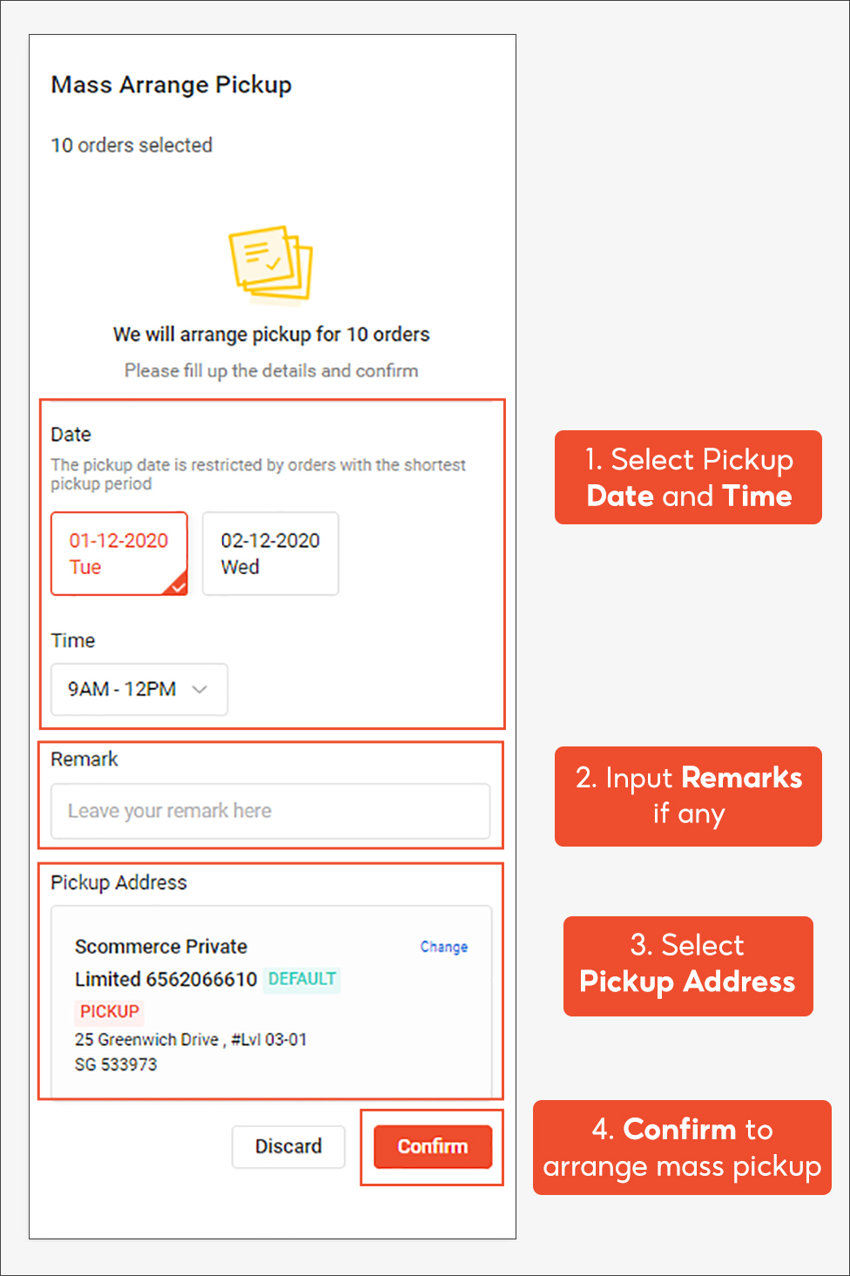Expand the 9AM - 12PM time selector

[138, 689]
